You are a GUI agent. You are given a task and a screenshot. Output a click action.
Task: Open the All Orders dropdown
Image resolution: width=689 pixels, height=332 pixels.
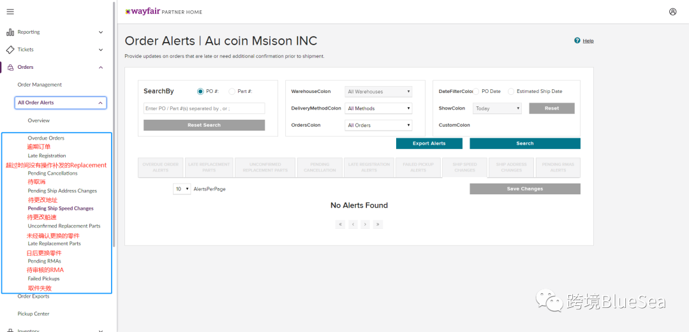[378, 125]
